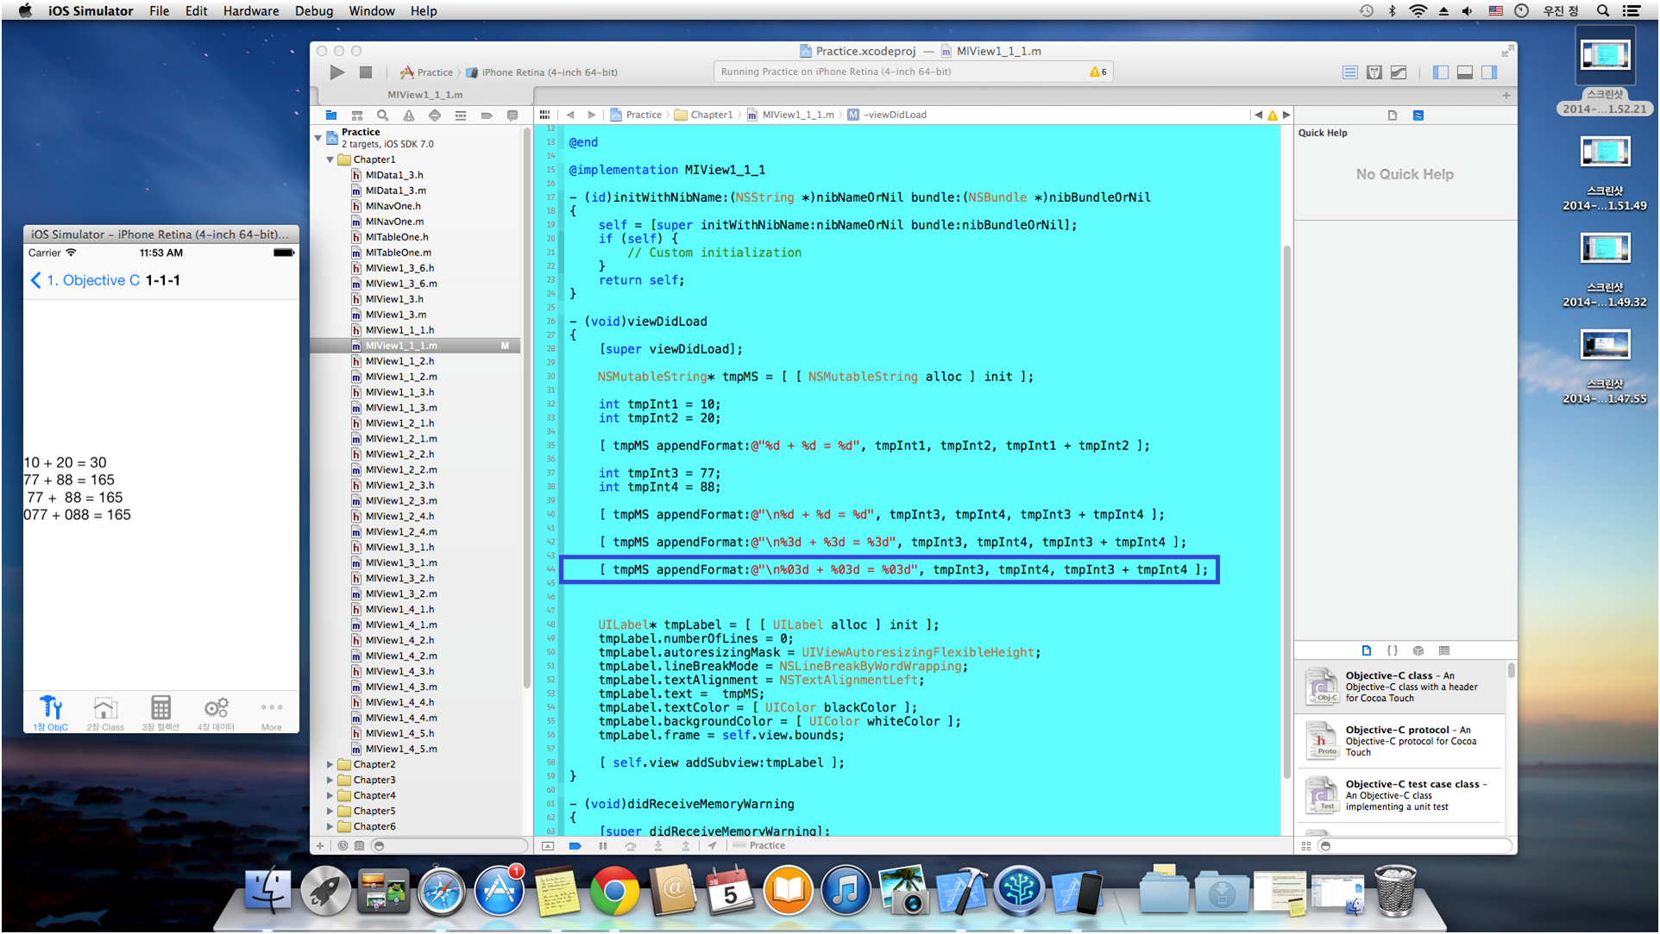Collapse the Practice project disclosure triangle
Viewport: 1660px width, 934px height.
318,138
